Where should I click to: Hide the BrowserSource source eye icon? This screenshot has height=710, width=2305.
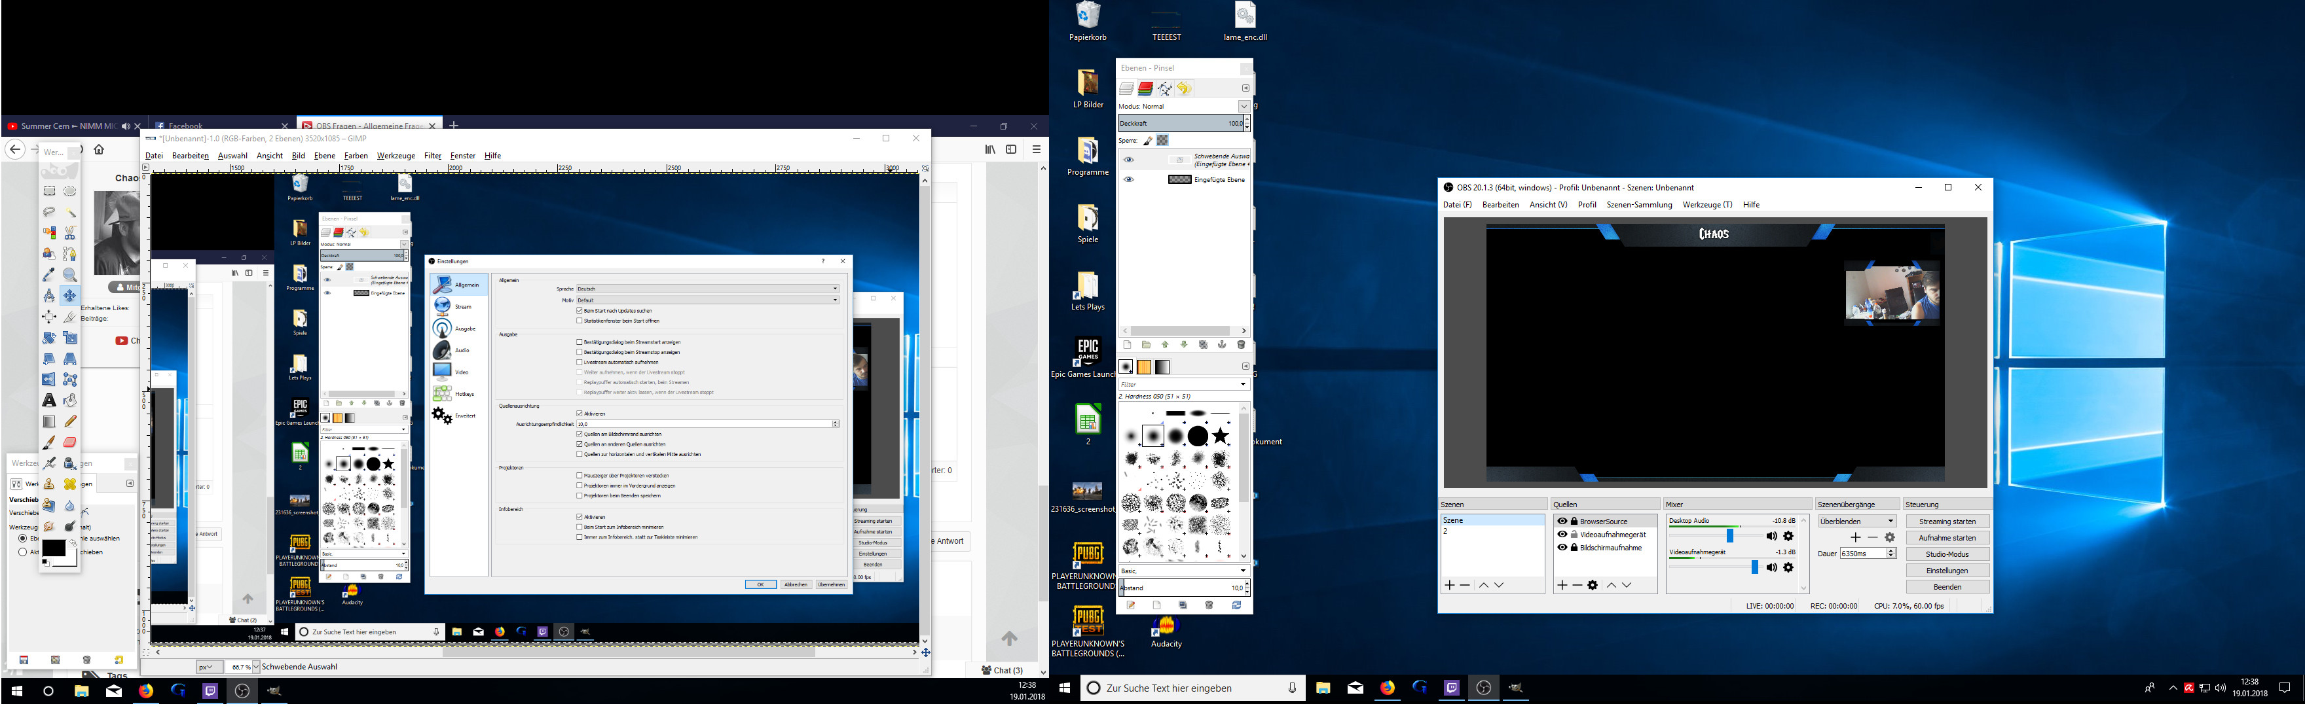tap(1562, 522)
